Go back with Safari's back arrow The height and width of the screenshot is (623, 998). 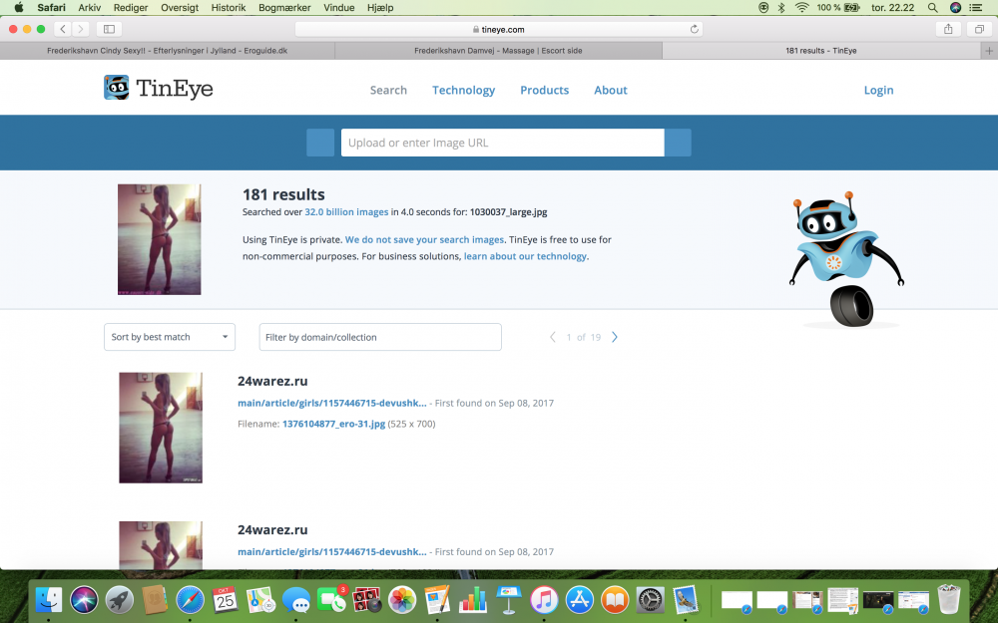tap(62, 29)
